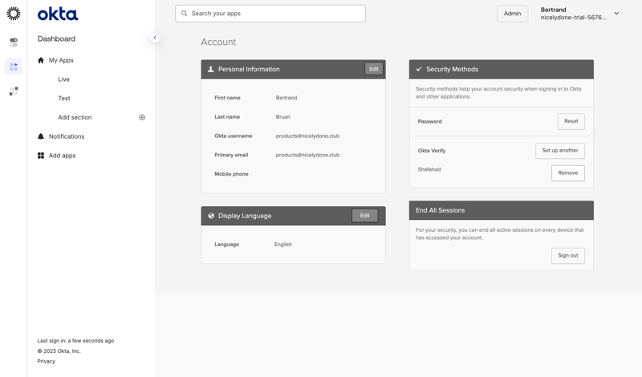This screenshot has height=377, width=642.
Task: Expand the Bertrand account dropdown arrow
Action: (616, 14)
